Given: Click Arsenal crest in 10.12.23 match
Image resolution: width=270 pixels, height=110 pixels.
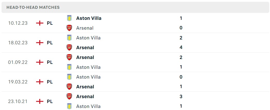Looking at the screenshot, I should click(x=69, y=28).
